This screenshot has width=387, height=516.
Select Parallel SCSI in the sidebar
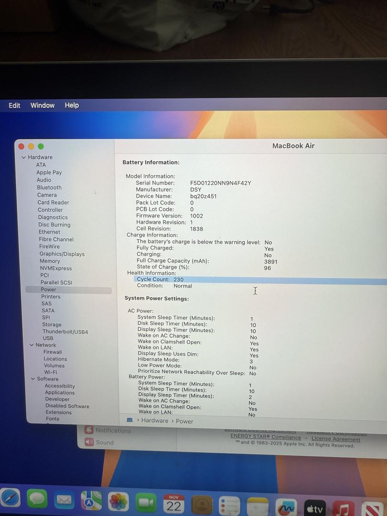[56, 282]
